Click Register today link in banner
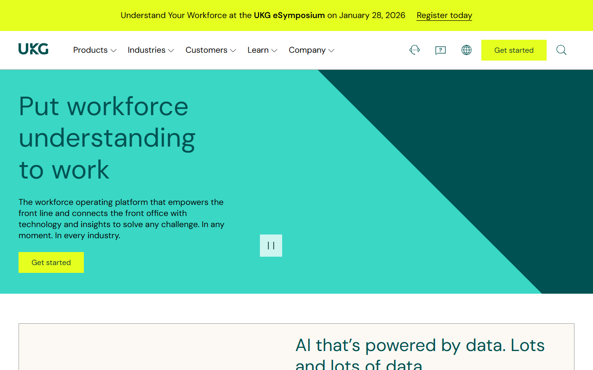The image size is (593, 370). (444, 15)
